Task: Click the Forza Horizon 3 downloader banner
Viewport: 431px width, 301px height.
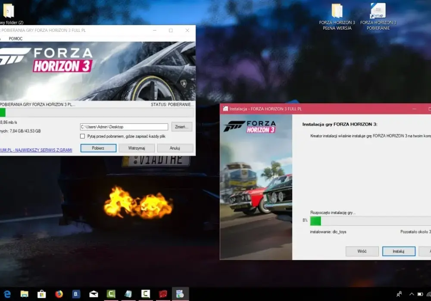Action: click(x=97, y=71)
